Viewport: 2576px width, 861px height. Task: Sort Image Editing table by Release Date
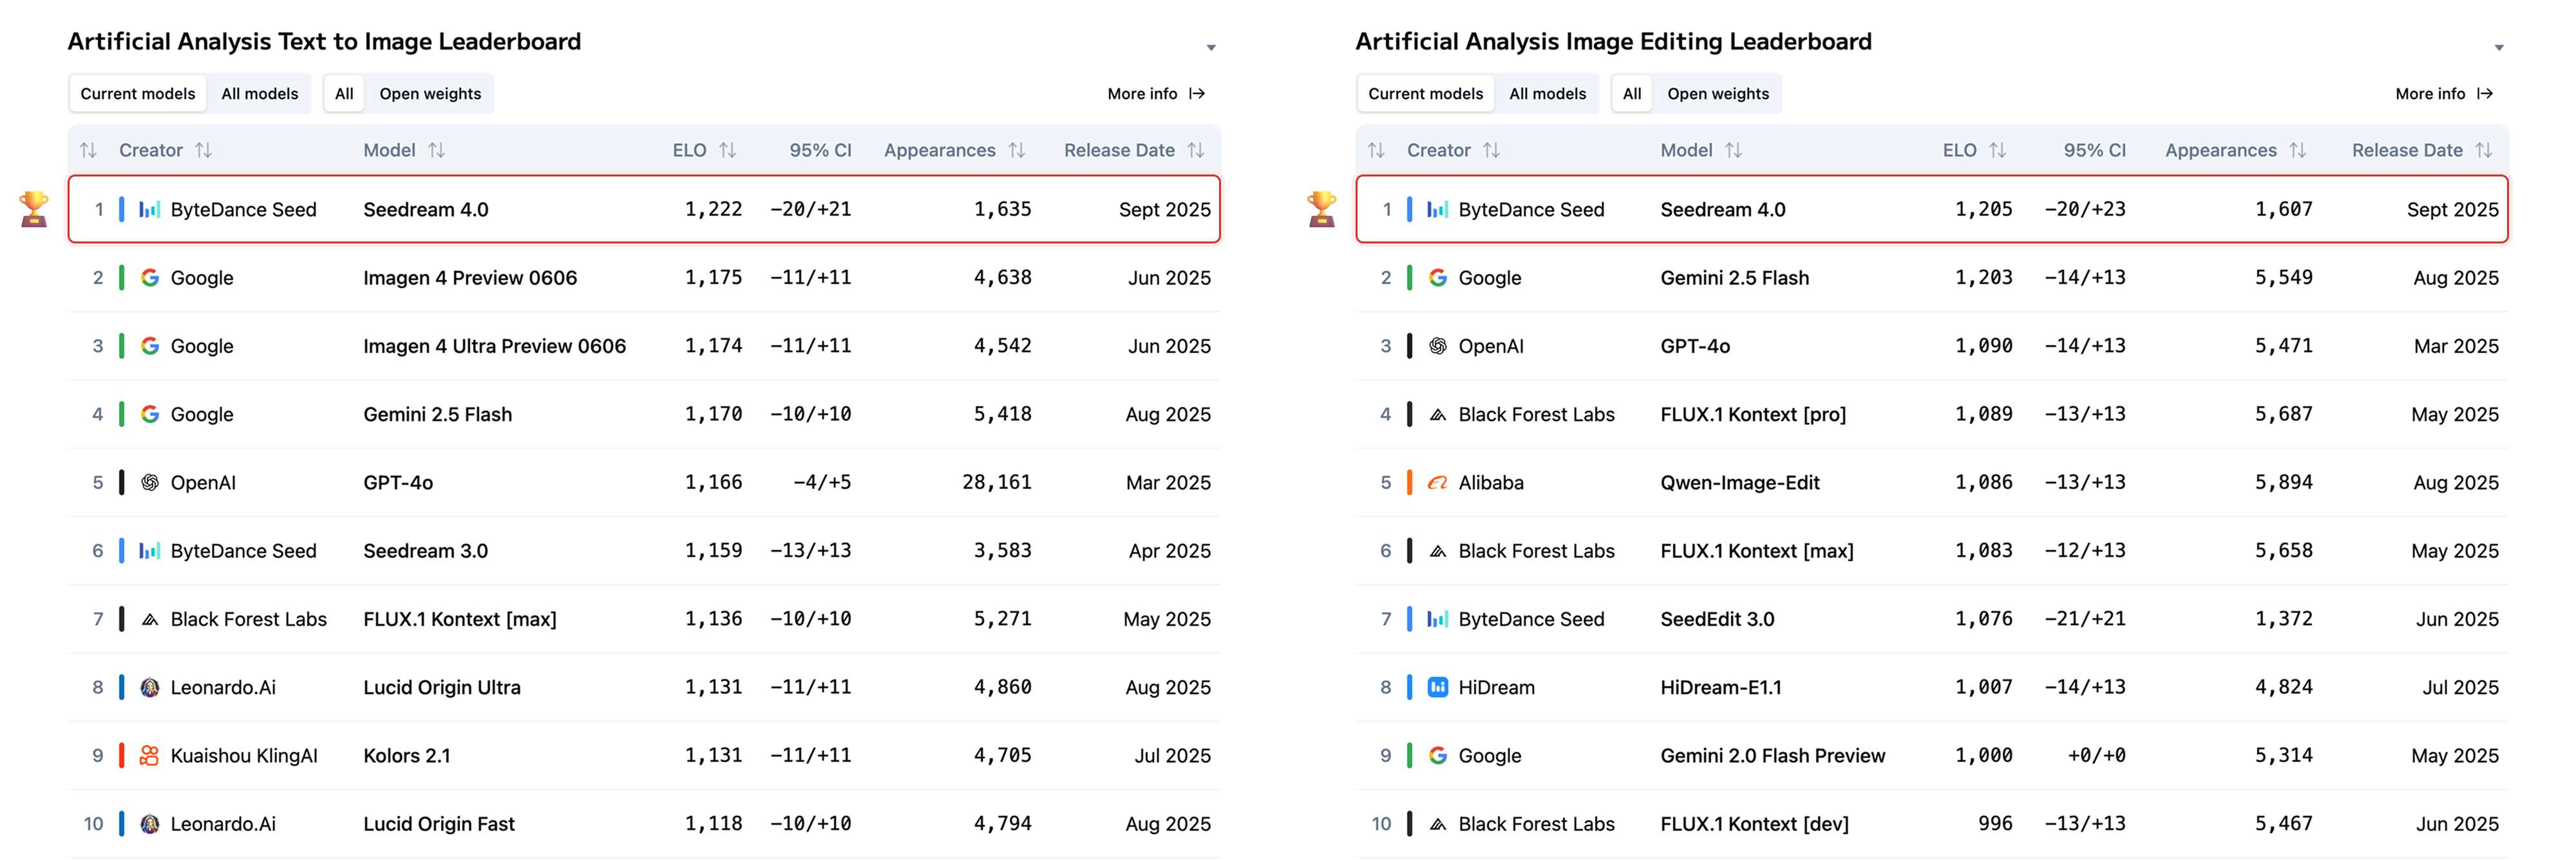click(2483, 150)
